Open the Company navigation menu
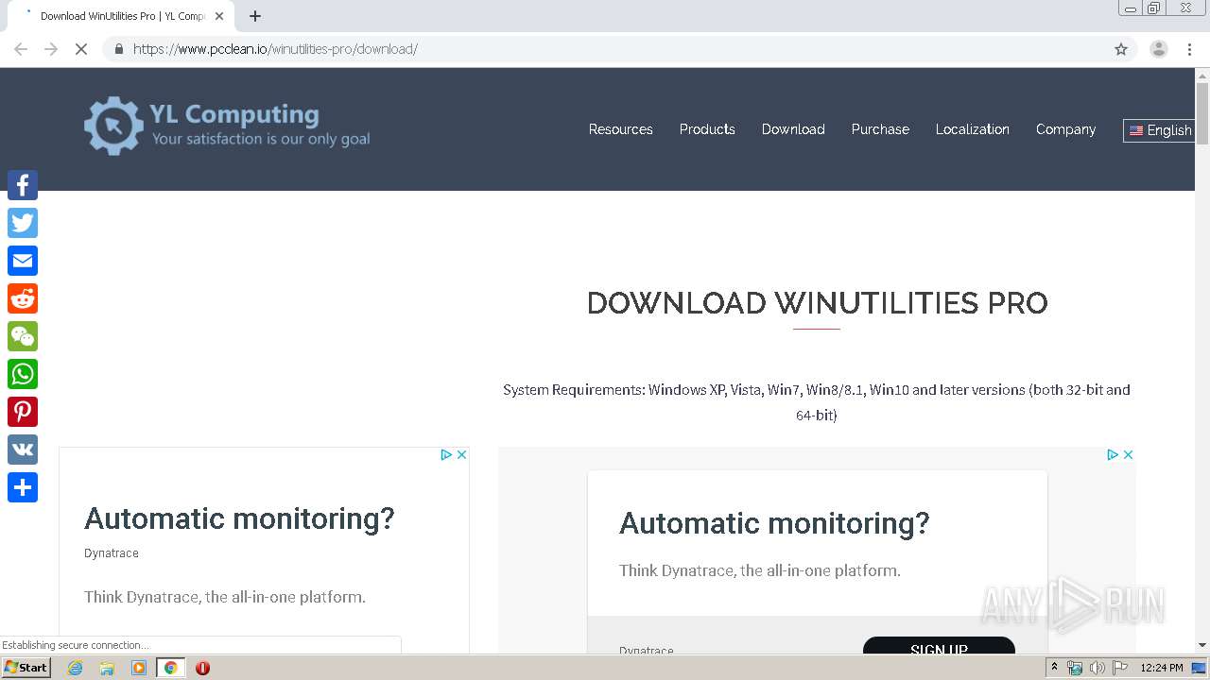Viewport: 1210px width, 680px height. click(1065, 129)
